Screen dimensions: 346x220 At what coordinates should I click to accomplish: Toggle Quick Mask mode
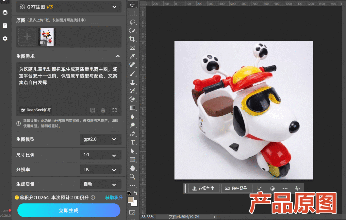(x=132, y=212)
